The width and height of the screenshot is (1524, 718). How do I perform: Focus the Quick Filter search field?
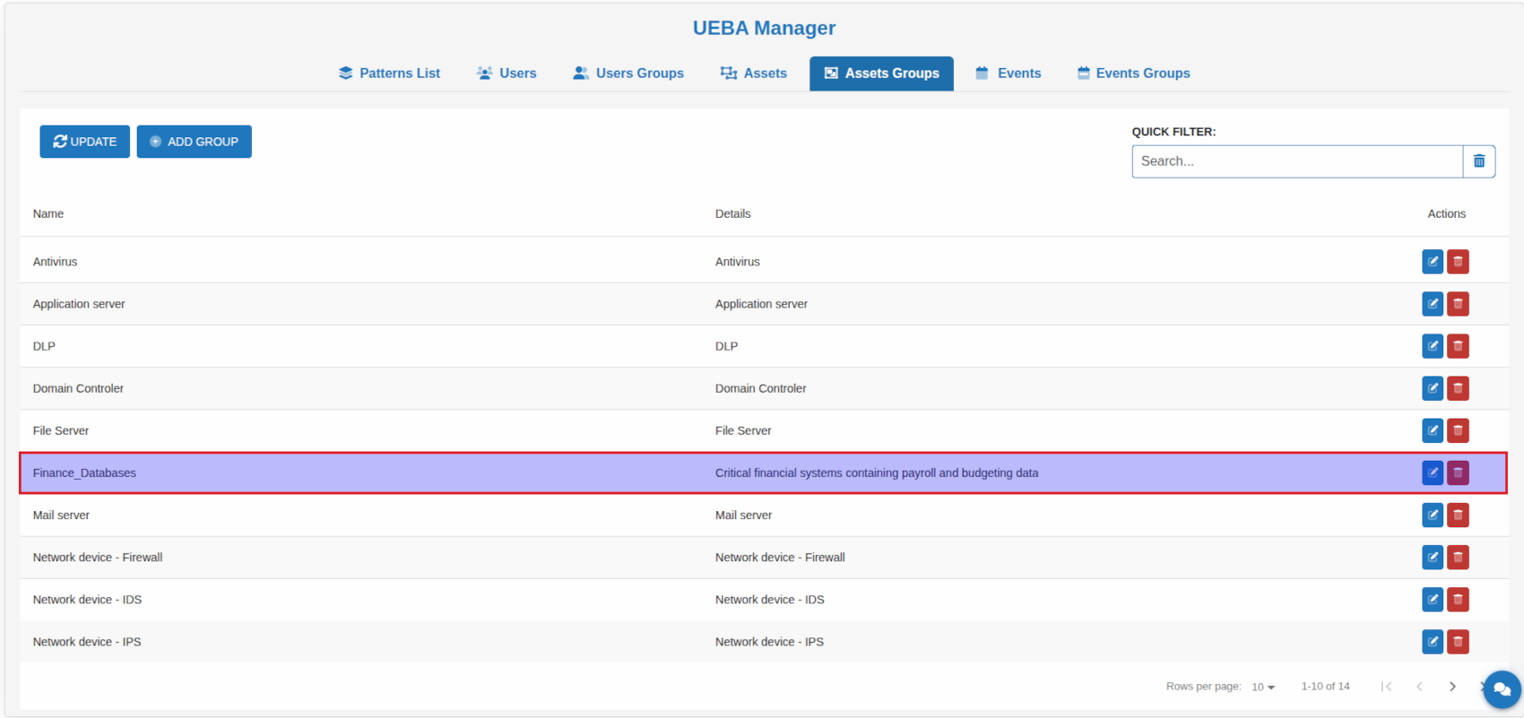click(x=1296, y=161)
